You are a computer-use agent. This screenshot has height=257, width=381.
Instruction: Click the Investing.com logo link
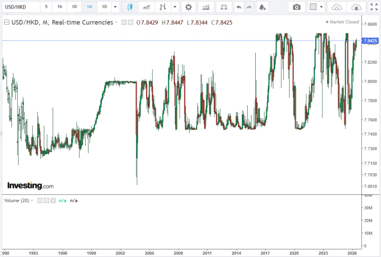pos(30,186)
